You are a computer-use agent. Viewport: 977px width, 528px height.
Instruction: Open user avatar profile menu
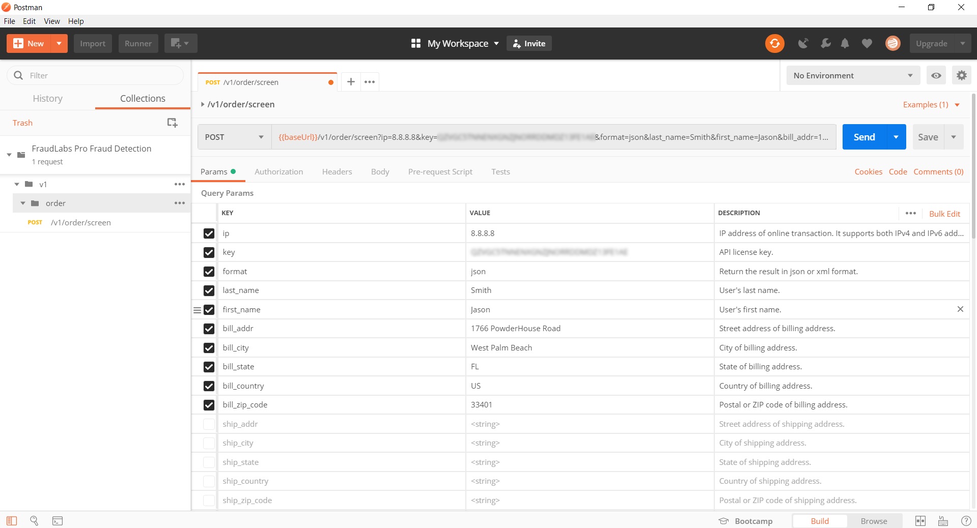click(892, 43)
